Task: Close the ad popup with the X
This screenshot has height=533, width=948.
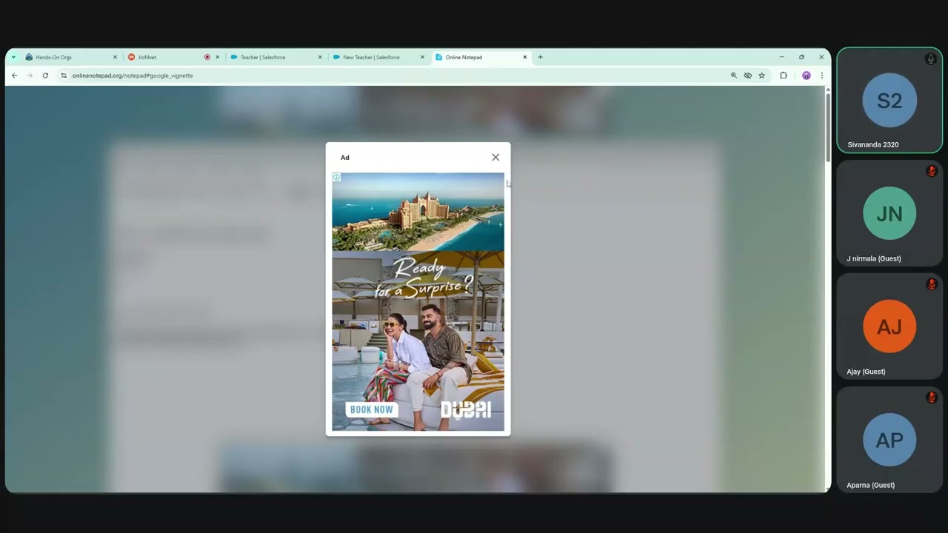Action: [x=495, y=157]
